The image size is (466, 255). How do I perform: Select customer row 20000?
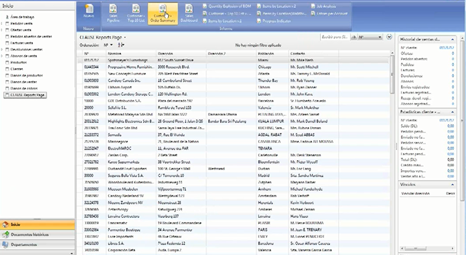point(232,108)
